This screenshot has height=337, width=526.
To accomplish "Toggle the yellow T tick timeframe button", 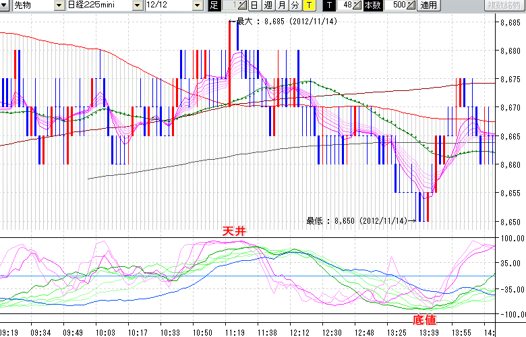I will 308,5.
